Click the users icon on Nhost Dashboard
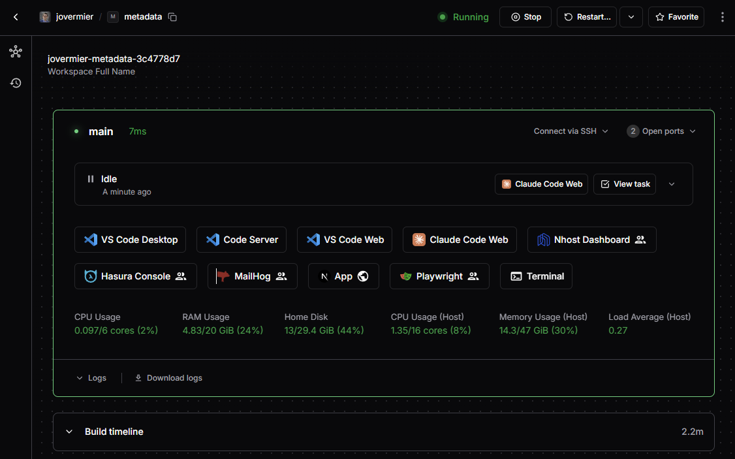This screenshot has height=459, width=735. click(x=640, y=240)
